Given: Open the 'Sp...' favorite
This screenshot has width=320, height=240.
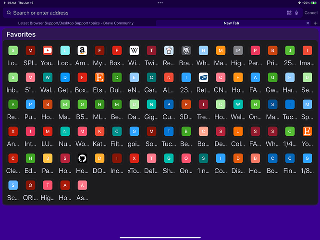Looking at the screenshot, I should 307,105.
